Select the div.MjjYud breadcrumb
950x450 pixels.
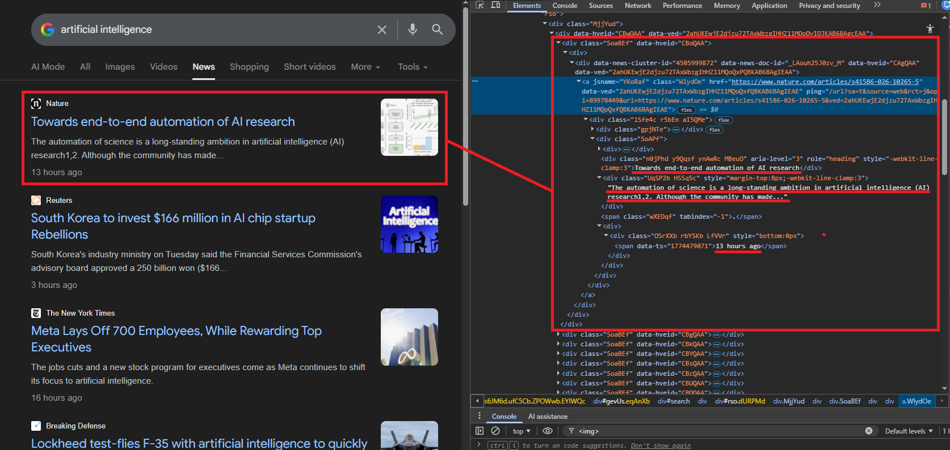tap(789, 401)
